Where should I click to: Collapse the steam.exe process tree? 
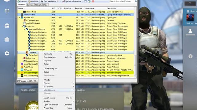[22, 26]
